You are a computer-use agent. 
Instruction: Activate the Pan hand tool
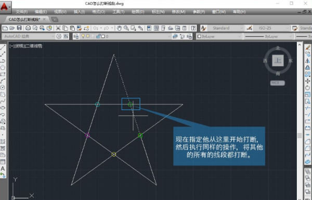point(119,28)
